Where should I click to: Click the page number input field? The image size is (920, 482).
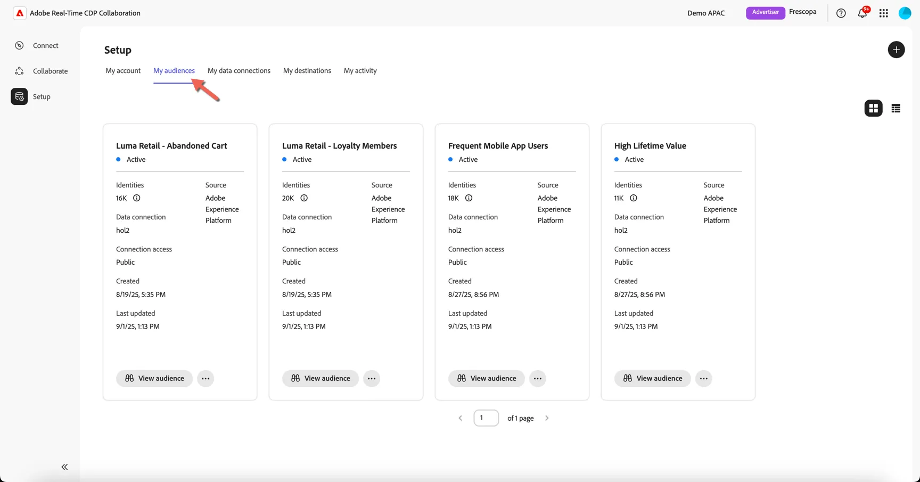[x=486, y=418]
